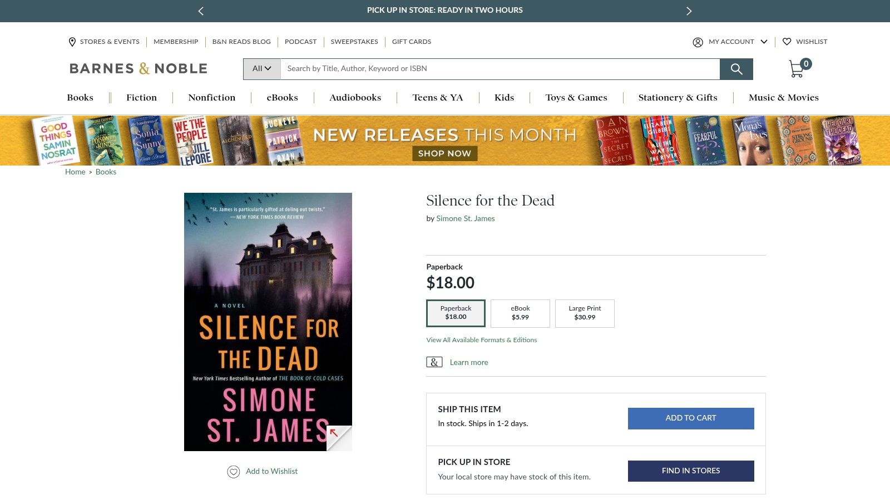
Task: Select the Paperback $18.00 format option
Action: click(x=456, y=313)
